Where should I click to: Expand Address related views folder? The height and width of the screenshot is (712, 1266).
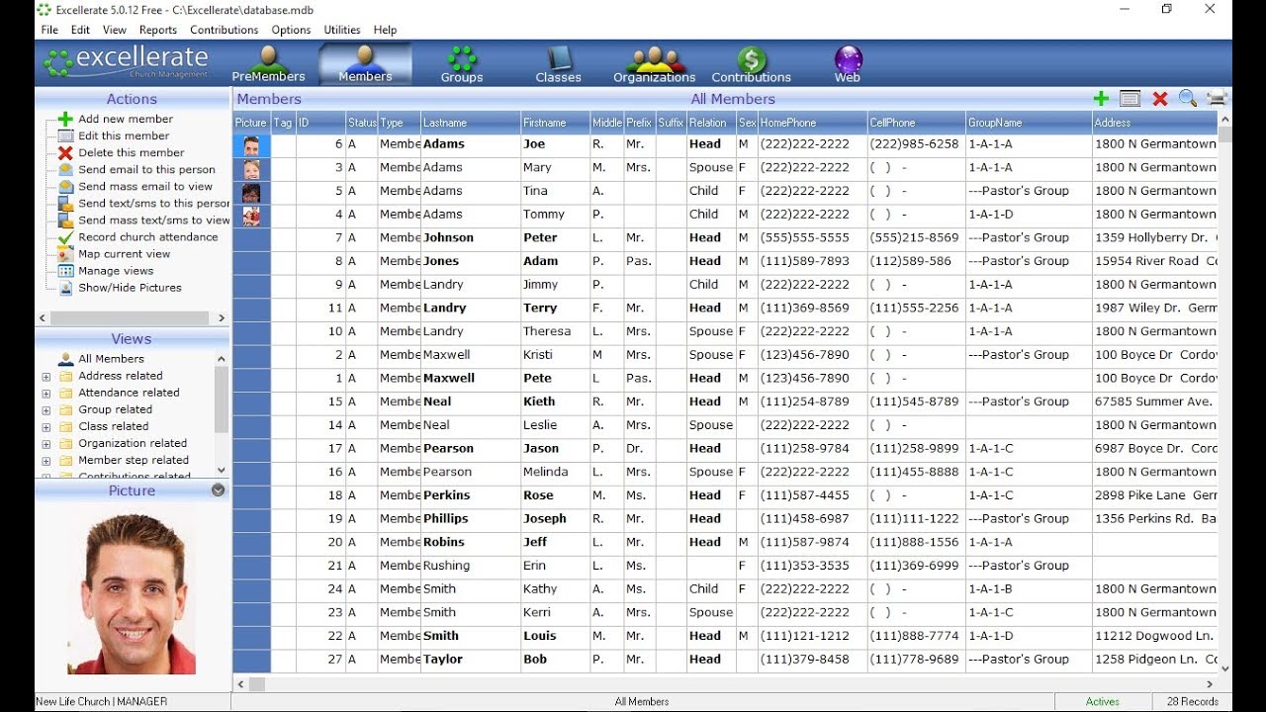click(45, 376)
